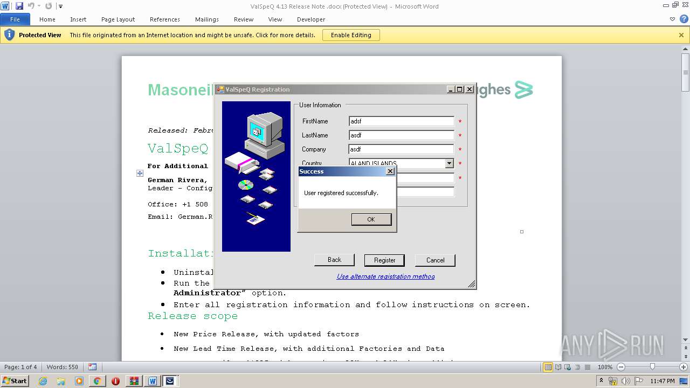
Task: Click the table move handle in document
Action: (140, 173)
